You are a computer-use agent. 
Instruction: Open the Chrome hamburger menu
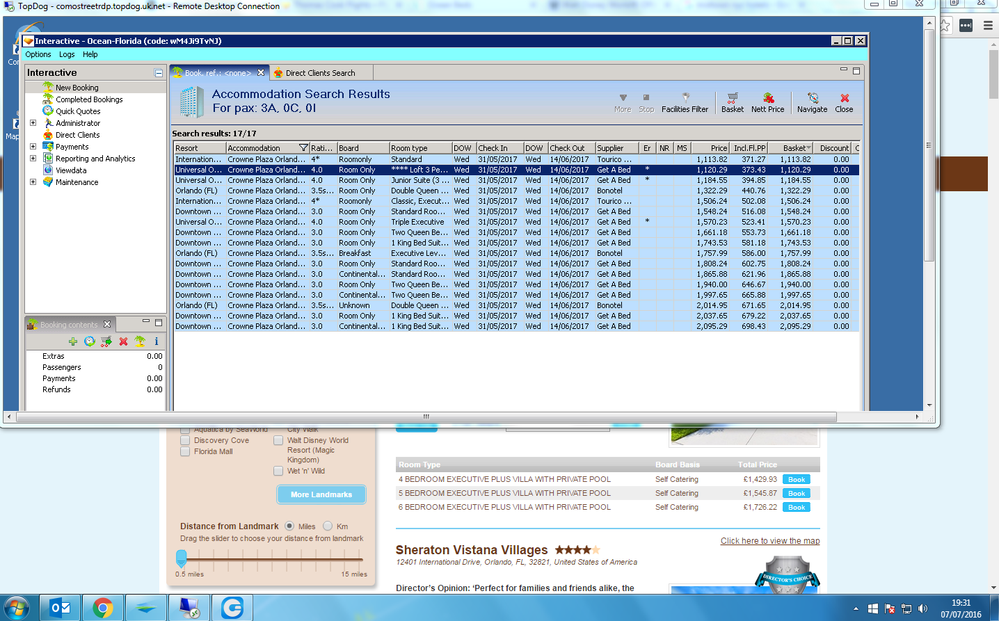pyautogui.click(x=988, y=26)
